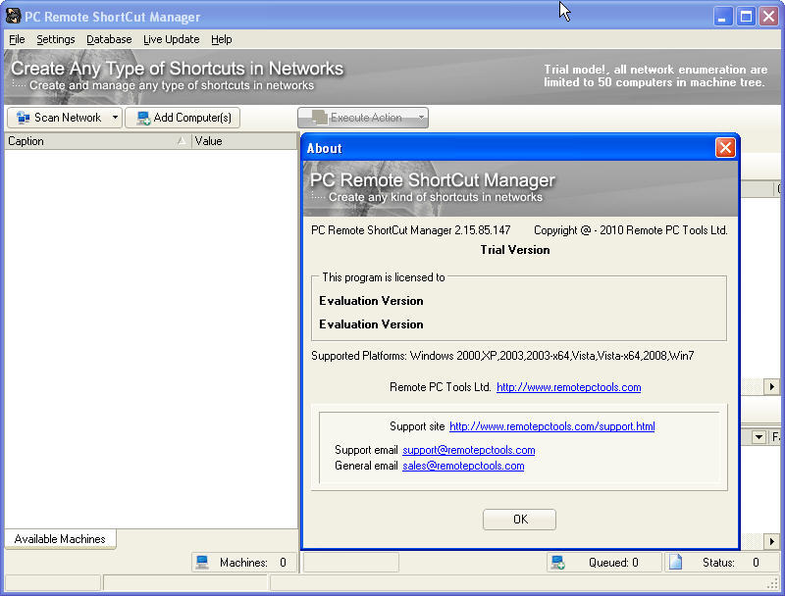Image resolution: width=785 pixels, height=596 pixels.
Task: Click the 'Machines: 0' status text
Action: [253, 563]
